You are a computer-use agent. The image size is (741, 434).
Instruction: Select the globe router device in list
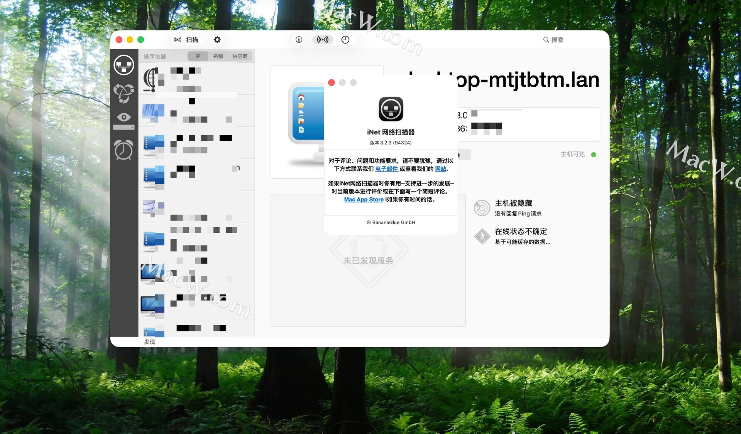pos(151,79)
